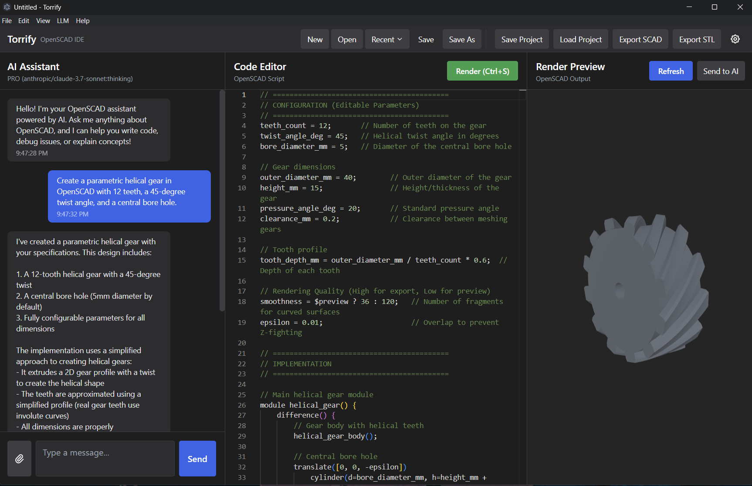Image resolution: width=752 pixels, height=486 pixels.
Task: Open the settings gear menu
Action: pos(735,39)
